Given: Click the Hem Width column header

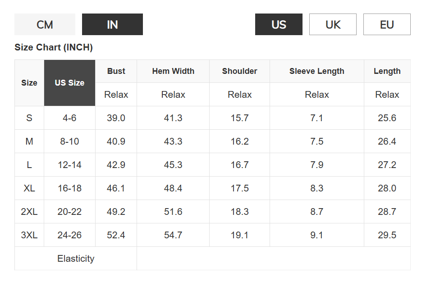Looking at the screenshot, I should [x=173, y=71].
